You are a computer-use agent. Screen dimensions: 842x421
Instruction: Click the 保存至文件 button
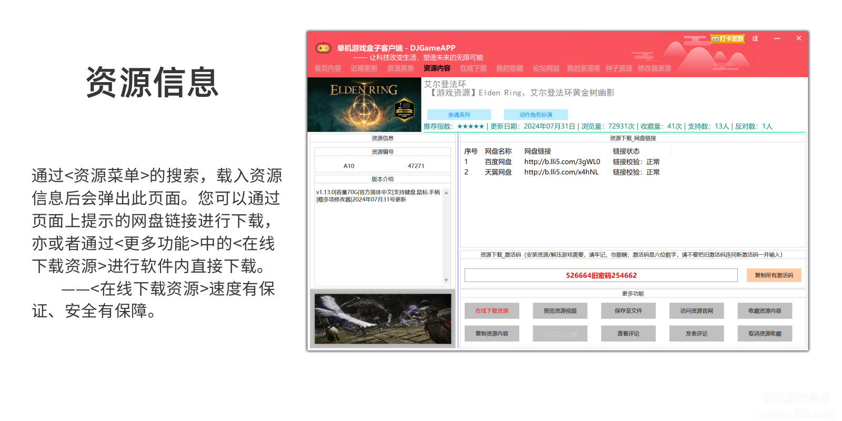pos(628,311)
